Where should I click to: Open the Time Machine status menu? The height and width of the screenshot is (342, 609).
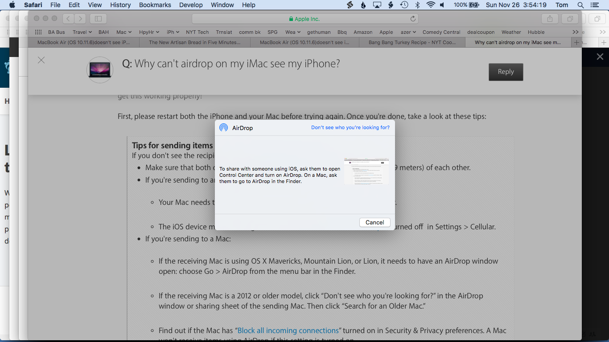(x=404, y=5)
